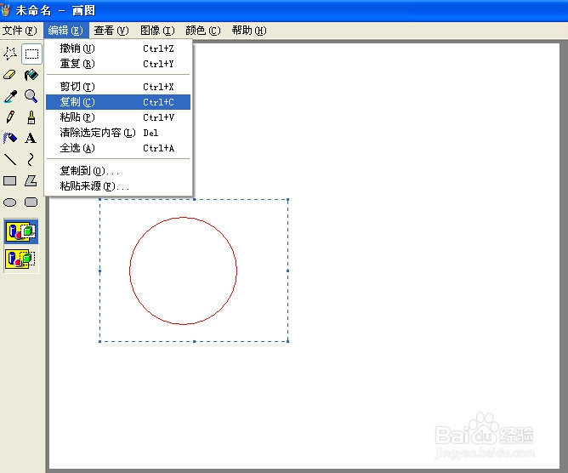
Task: Open the 文件 menu
Action: pyautogui.click(x=20, y=31)
